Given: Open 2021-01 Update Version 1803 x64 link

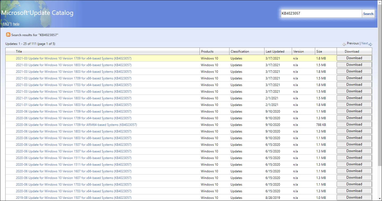Looking at the screenshot, I should [73, 105].
